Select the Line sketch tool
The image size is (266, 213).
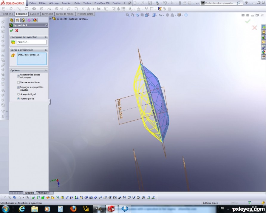pos(19,9)
